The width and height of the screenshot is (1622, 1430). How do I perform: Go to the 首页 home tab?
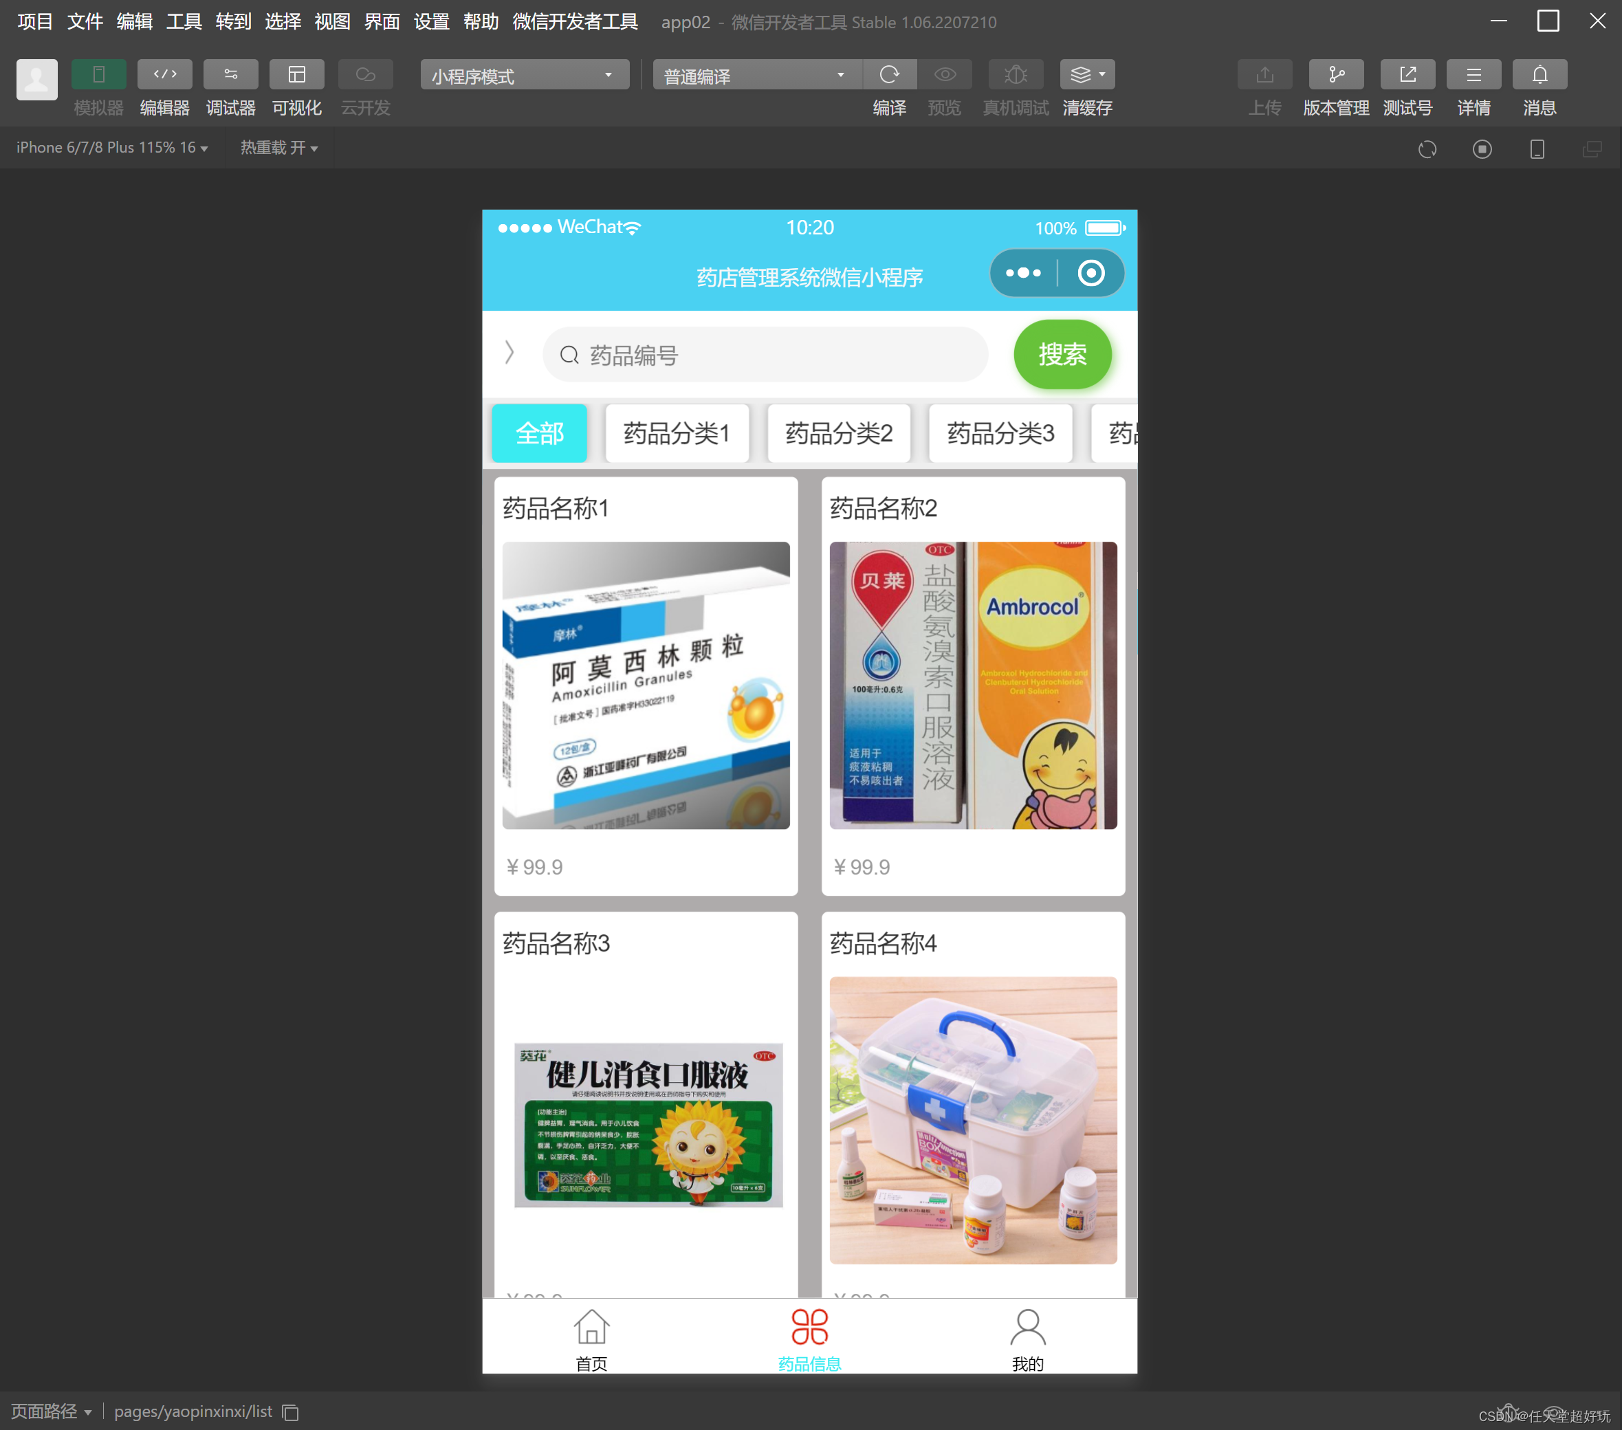591,1339
